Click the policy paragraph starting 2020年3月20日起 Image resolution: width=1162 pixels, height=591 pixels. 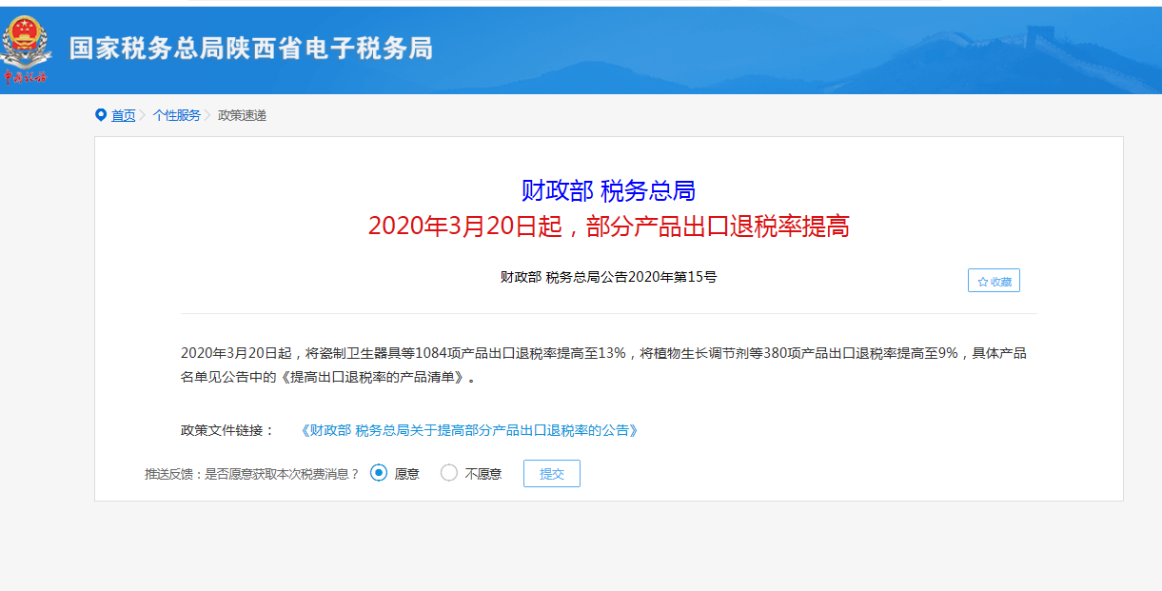604,365
